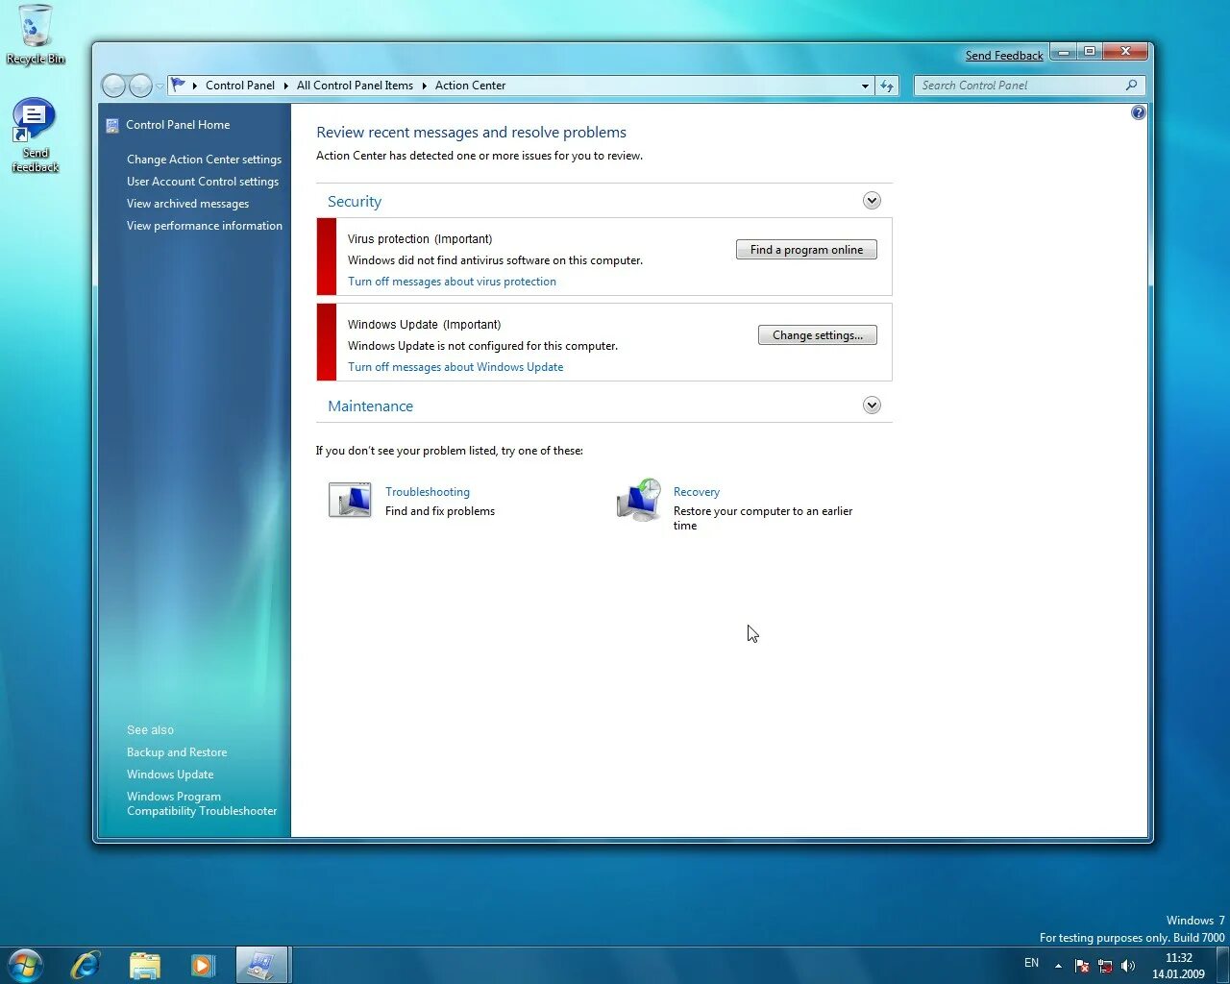Open the Start menu orb
1230x984 pixels.
tap(25, 965)
